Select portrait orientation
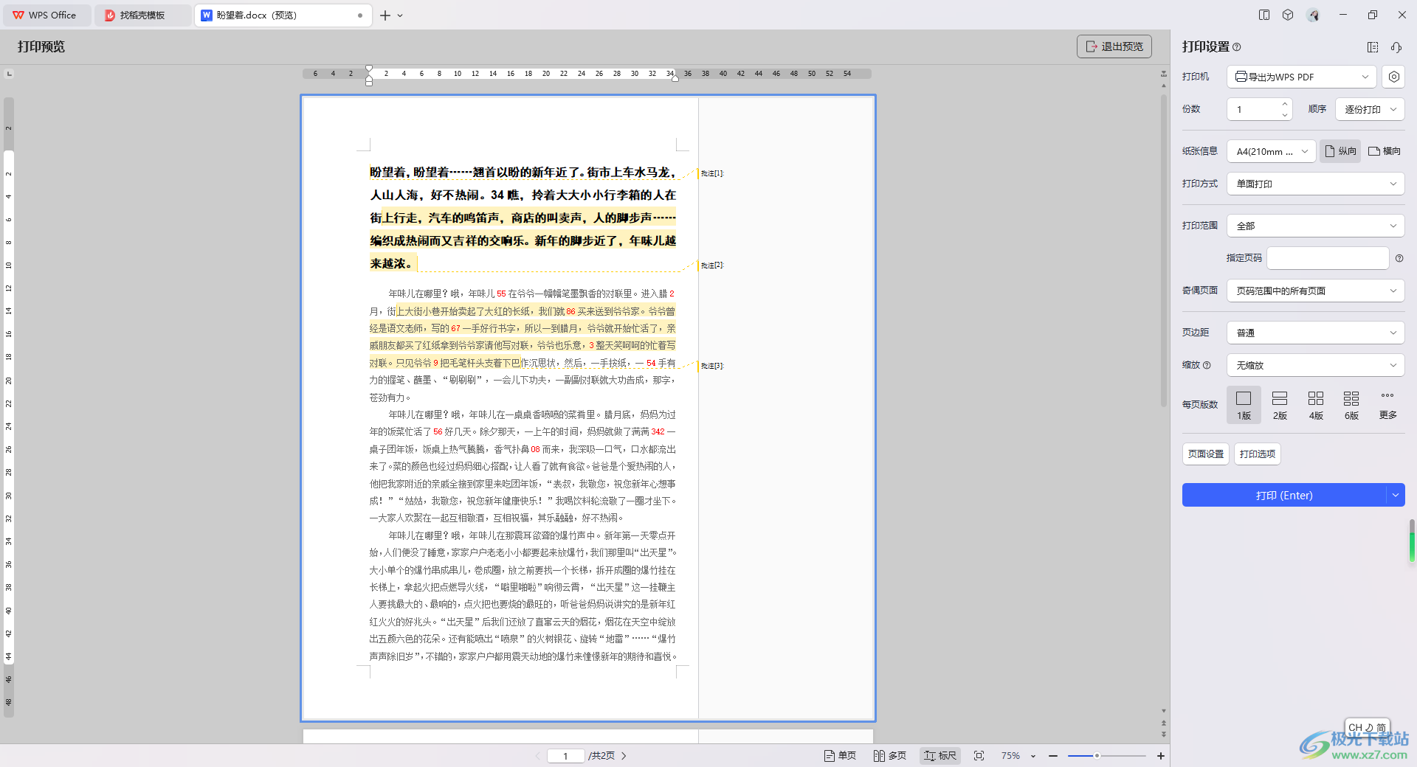This screenshot has width=1417, height=767. pyautogui.click(x=1340, y=151)
